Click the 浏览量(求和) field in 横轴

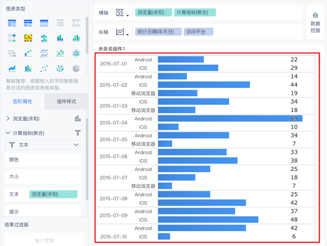point(154,12)
